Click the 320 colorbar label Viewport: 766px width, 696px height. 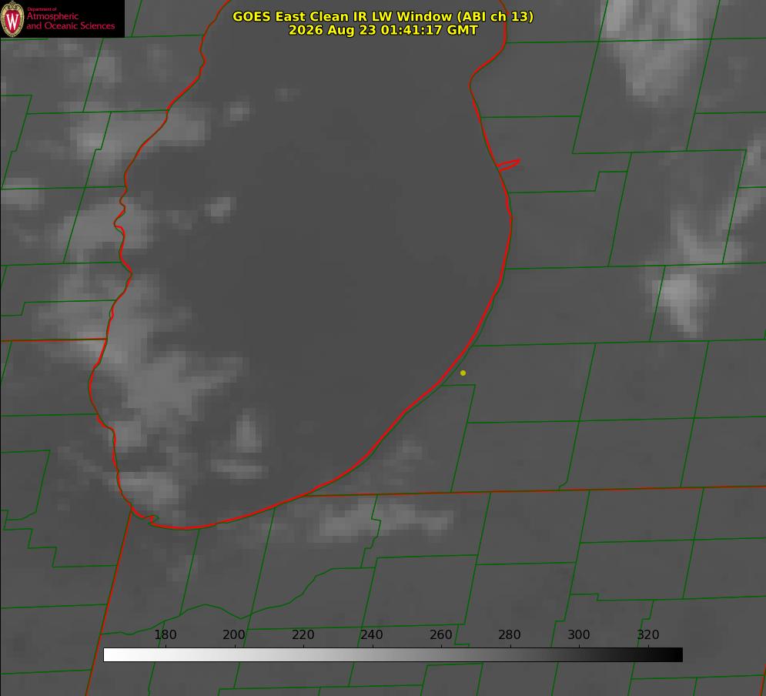648,634
